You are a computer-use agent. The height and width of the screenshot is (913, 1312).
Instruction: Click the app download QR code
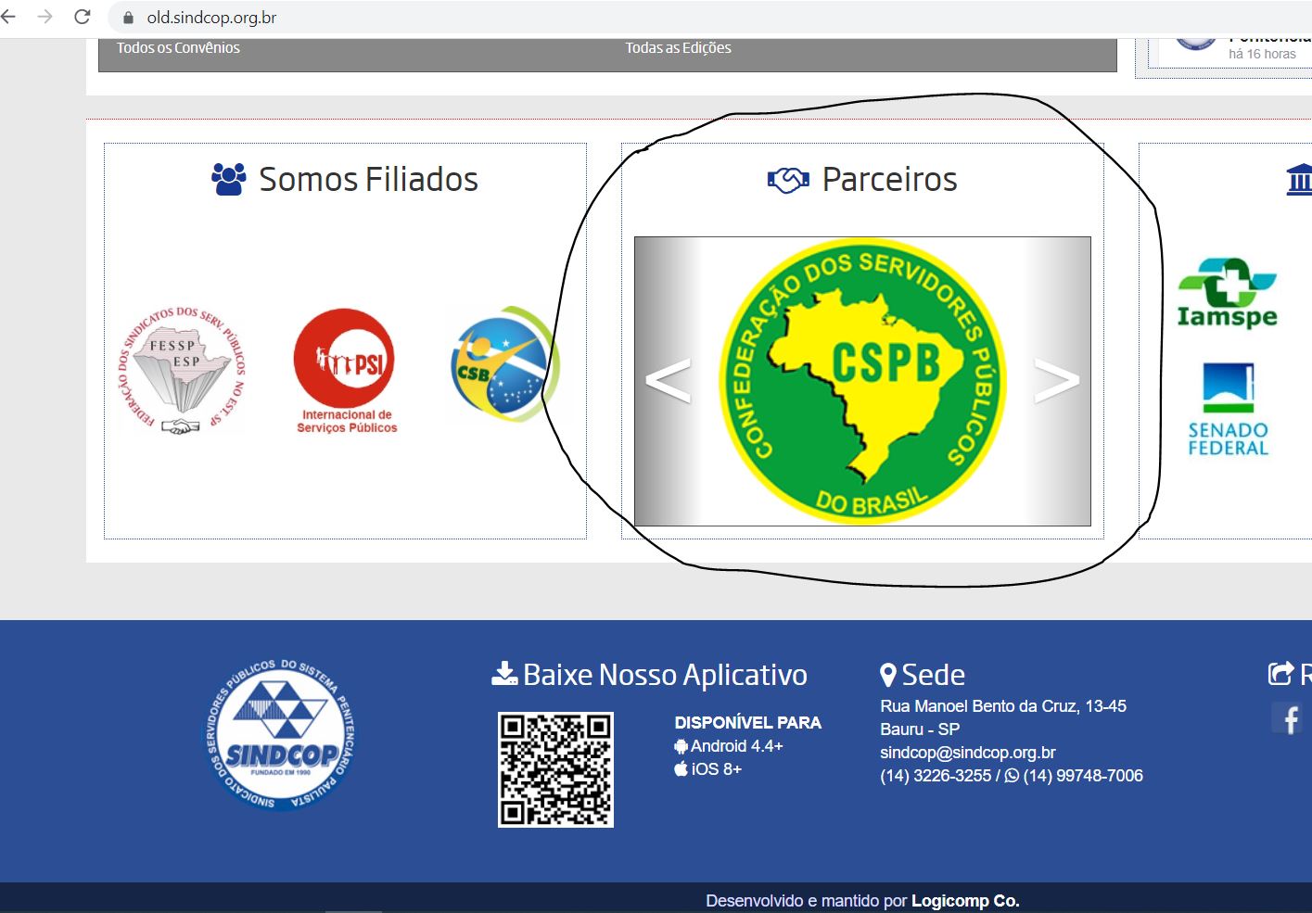point(555,769)
